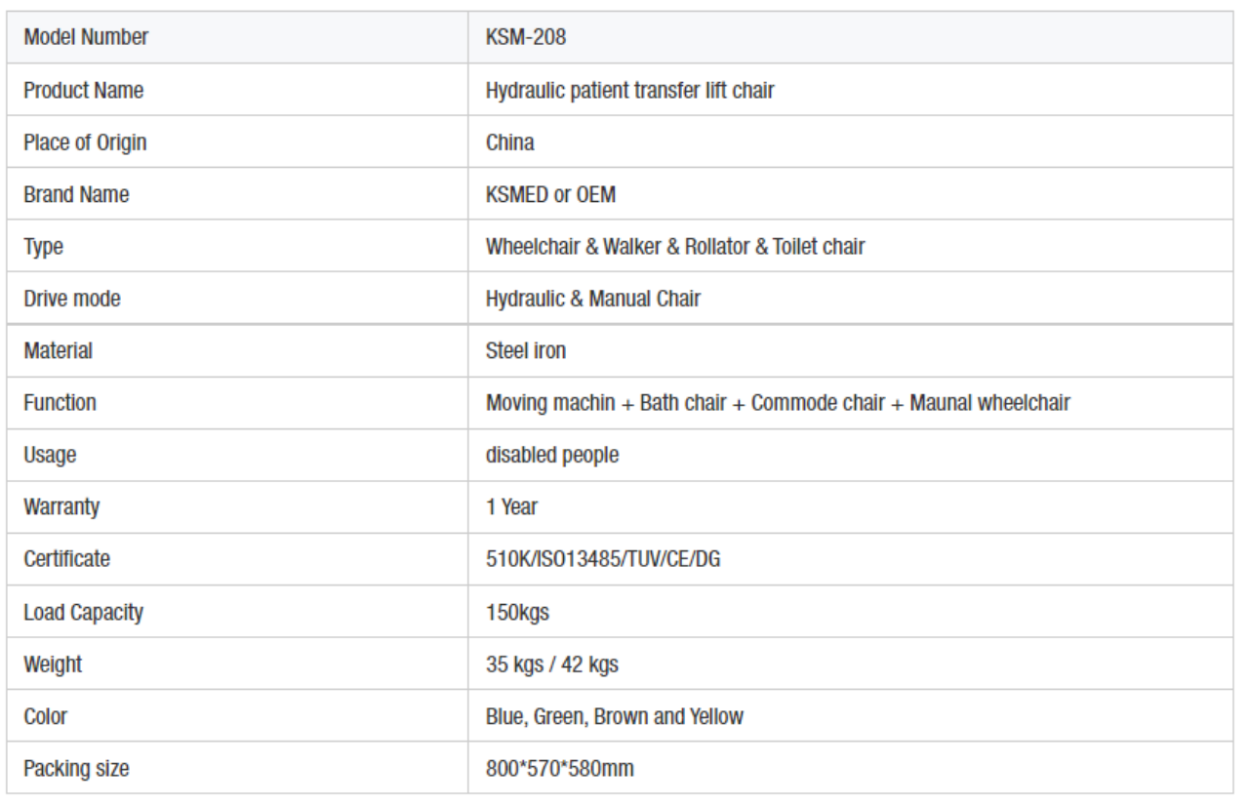
Task: Select the "1 Year" warranty value
Action: tap(512, 507)
